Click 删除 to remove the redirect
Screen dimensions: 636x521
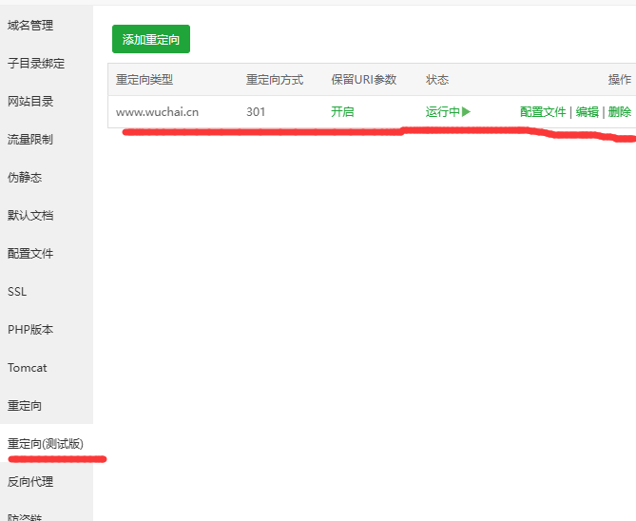(x=619, y=112)
